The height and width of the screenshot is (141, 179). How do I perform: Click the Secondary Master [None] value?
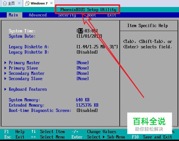tap(83, 73)
